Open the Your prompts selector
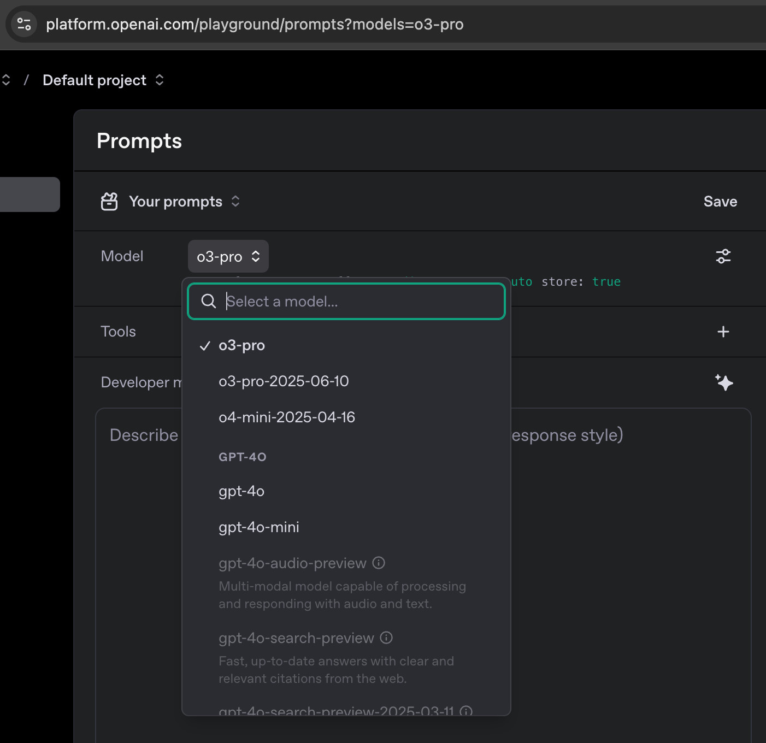The height and width of the screenshot is (743, 766). (x=185, y=202)
